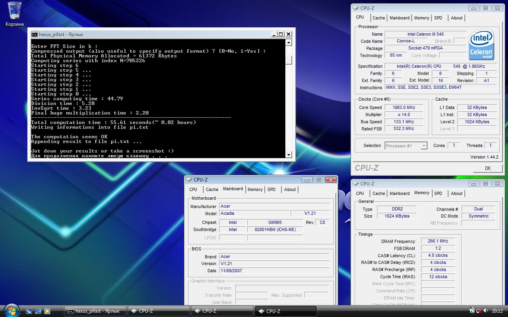508x317 pixels.
Task: Open the power plug battery tray icon
Action: click(472, 311)
